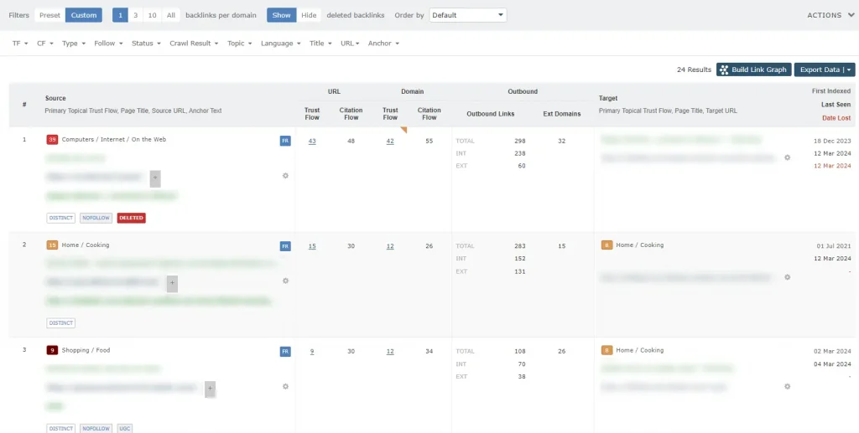Click the orange 8 target badge in row 2
Image resolution: width=859 pixels, height=433 pixels.
point(607,245)
